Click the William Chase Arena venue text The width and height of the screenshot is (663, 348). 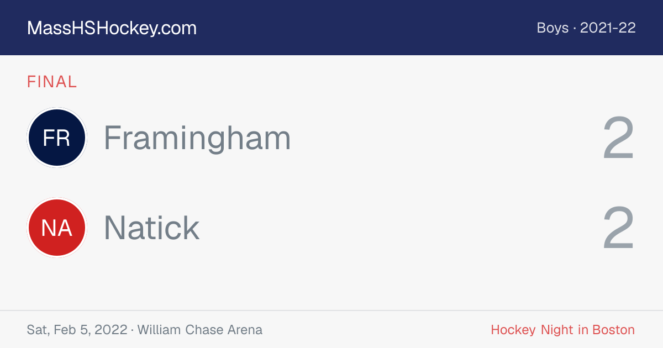[x=200, y=330]
